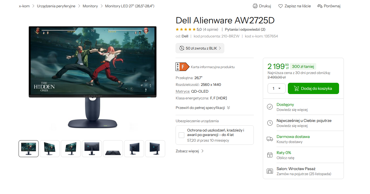Open the quantity dropdown showing 1
The image size is (370, 194).
[277, 88]
